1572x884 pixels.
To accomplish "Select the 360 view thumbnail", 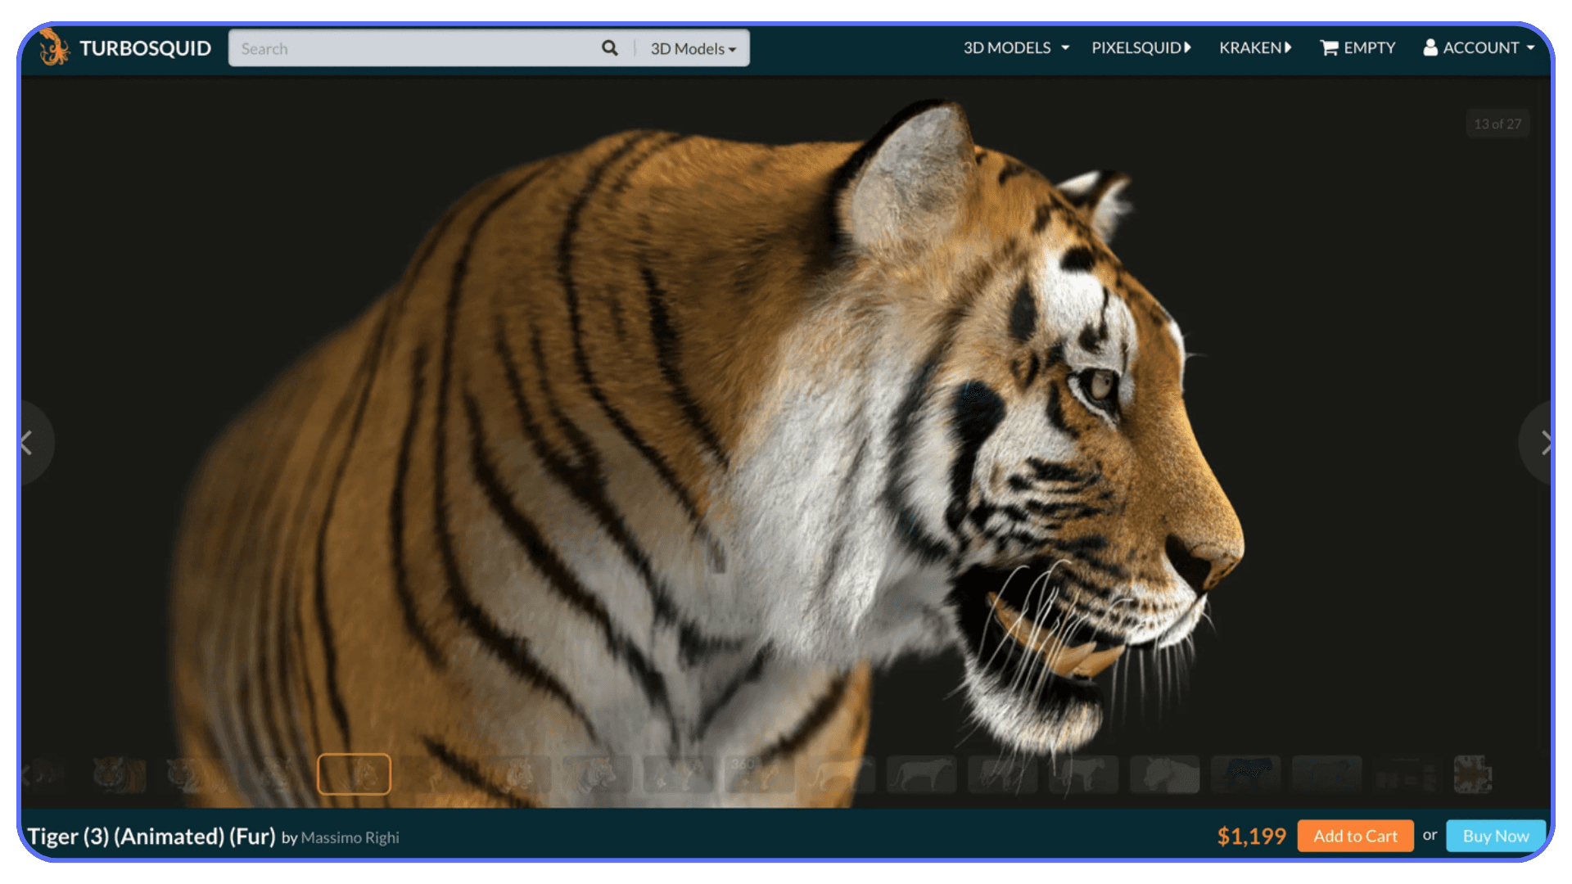I will pos(759,773).
